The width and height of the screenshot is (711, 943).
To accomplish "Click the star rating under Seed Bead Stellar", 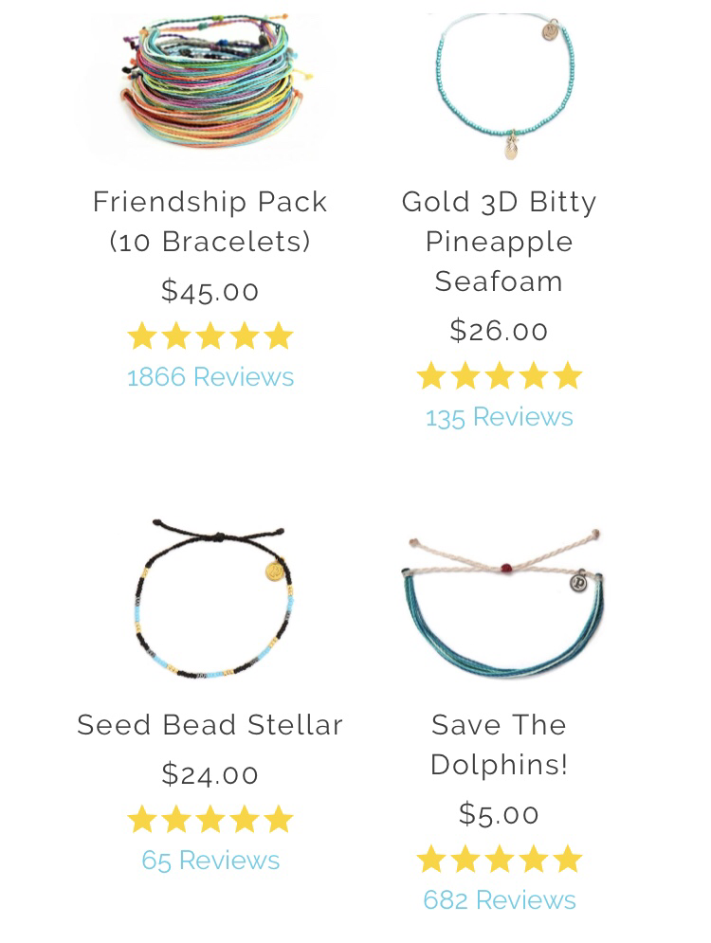I will pos(210,819).
